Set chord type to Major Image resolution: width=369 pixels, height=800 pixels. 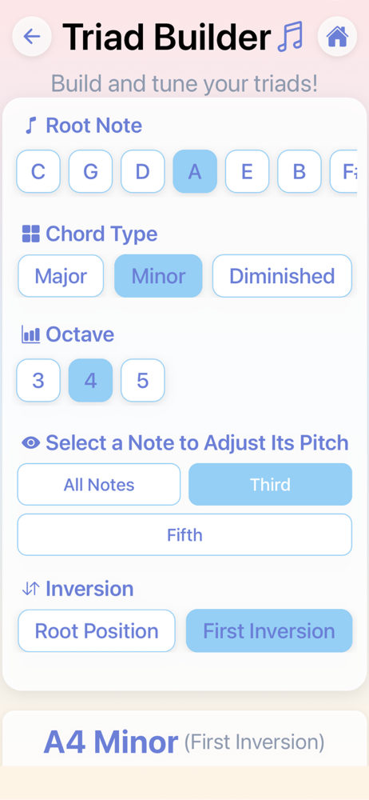(x=61, y=276)
